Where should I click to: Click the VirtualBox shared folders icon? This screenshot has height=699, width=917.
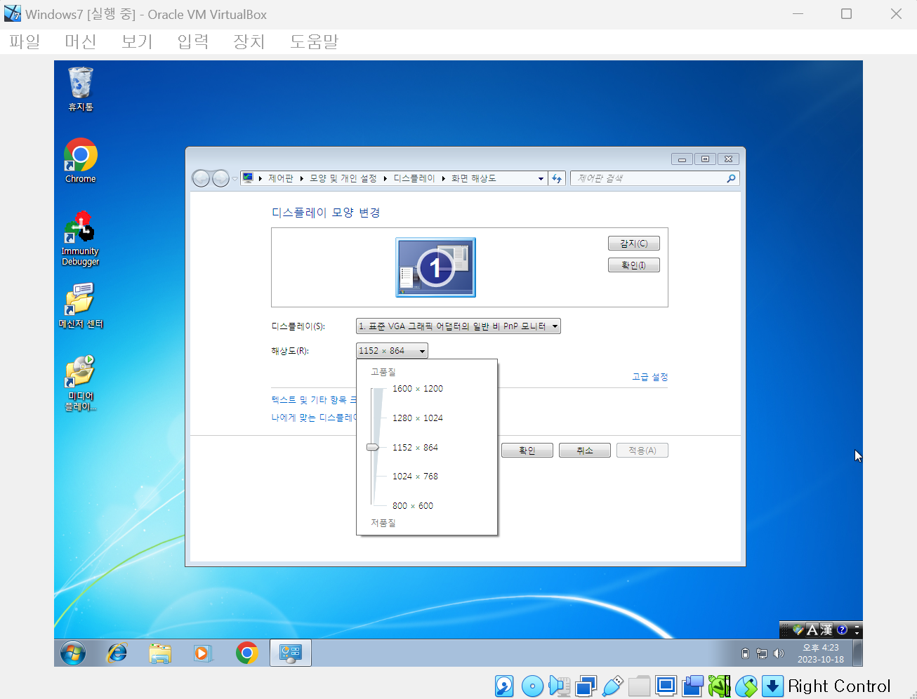(x=639, y=686)
